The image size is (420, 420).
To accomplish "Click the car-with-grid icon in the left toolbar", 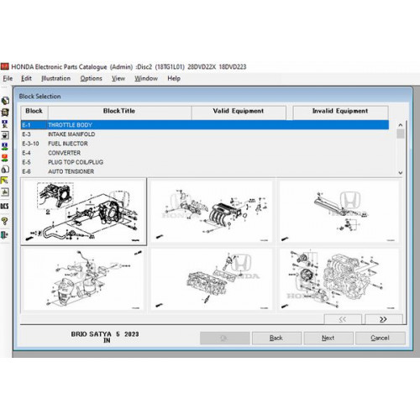I will (5, 113).
